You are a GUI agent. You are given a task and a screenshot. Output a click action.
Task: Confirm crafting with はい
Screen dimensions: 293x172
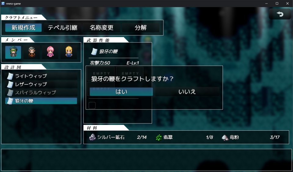(121, 92)
